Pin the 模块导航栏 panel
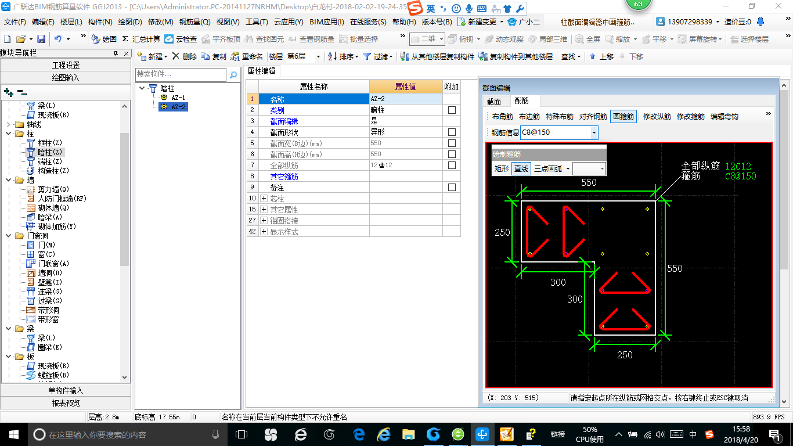 (116, 53)
